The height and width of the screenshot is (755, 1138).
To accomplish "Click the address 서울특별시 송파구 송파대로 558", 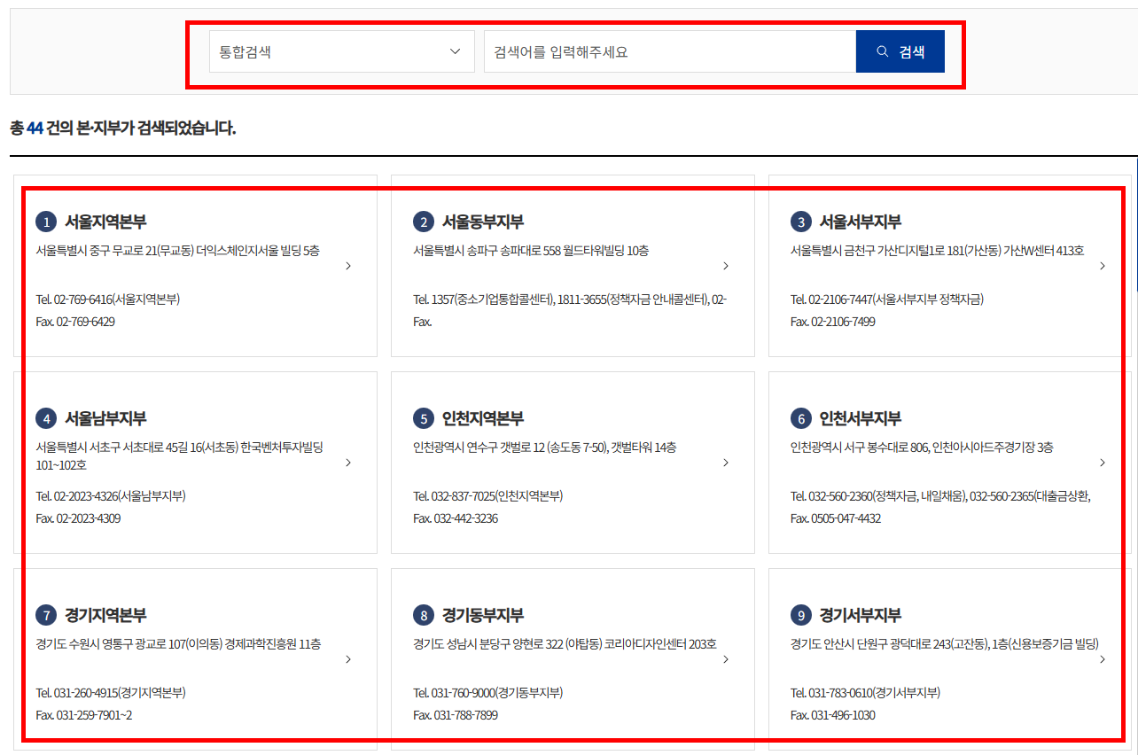I will (x=531, y=251).
